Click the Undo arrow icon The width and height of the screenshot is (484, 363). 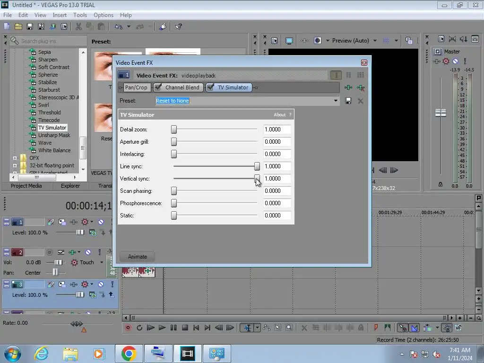[119, 26]
